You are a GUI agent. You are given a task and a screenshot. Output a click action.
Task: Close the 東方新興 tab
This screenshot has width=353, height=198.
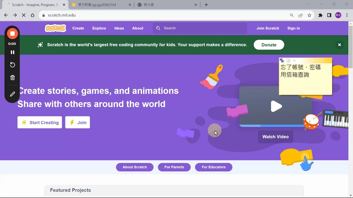point(130,5)
